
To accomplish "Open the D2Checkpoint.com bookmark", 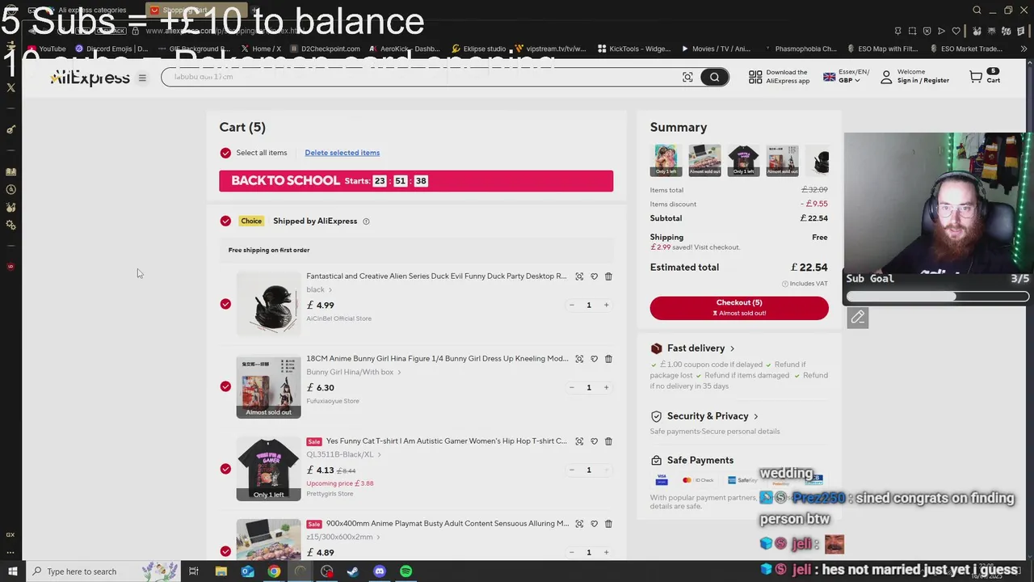I will (325, 48).
